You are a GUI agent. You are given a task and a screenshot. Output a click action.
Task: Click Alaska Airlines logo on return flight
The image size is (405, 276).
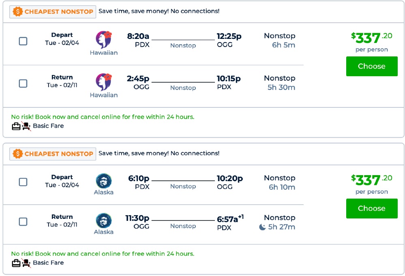pos(103,220)
